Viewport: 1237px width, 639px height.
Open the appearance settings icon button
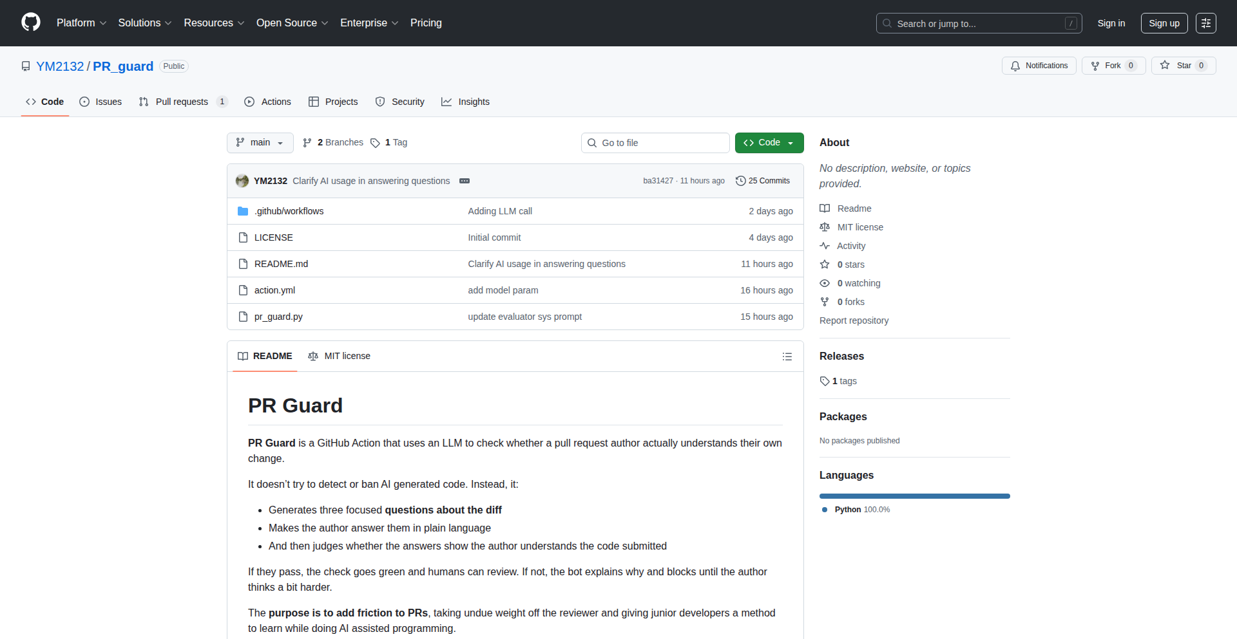(1205, 23)
